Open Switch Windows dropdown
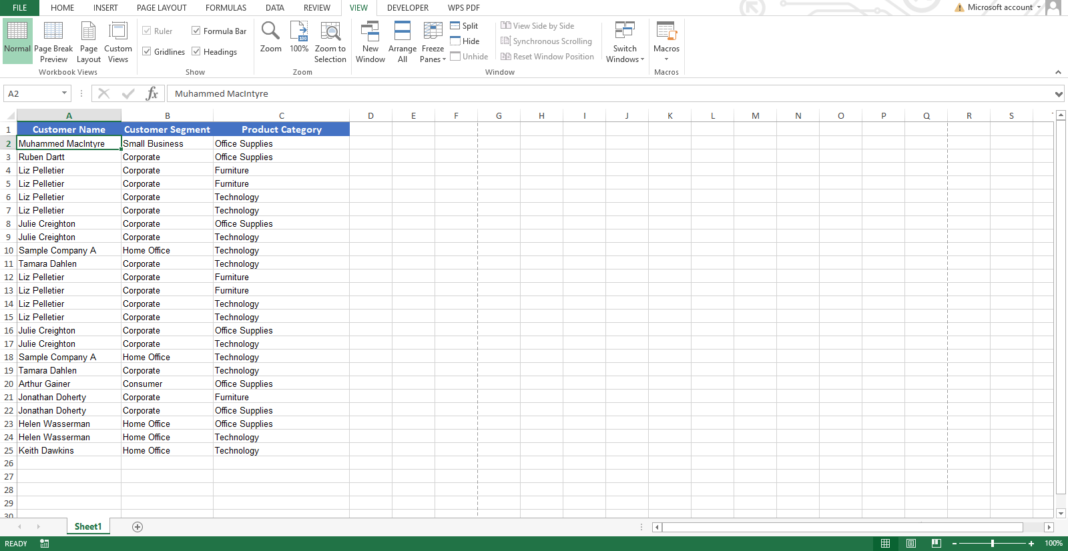Image resolution: width=1068 pixels, height=551 pixels. 625,41
